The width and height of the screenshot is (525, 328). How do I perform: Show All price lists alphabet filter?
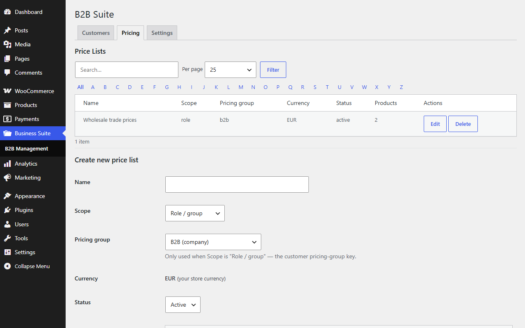(80, 87)
